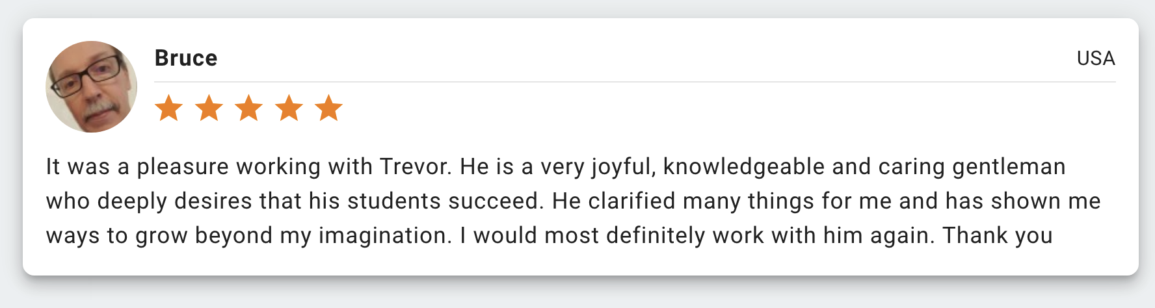Screen dimensions: 1155x308
Task: Click the word "clarified" in the review
Action: [631, 201]
